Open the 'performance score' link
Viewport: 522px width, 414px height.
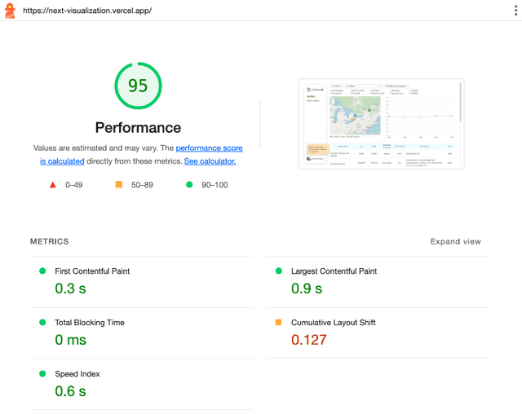click(x=209, y=148)
